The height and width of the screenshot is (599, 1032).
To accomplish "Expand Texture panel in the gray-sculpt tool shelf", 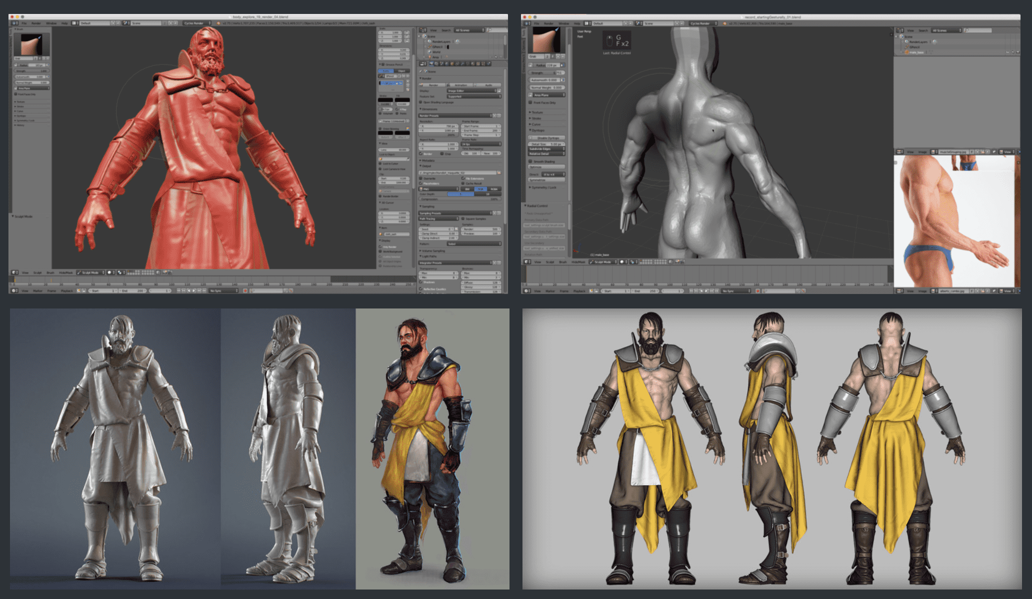I will pos(537,112).
